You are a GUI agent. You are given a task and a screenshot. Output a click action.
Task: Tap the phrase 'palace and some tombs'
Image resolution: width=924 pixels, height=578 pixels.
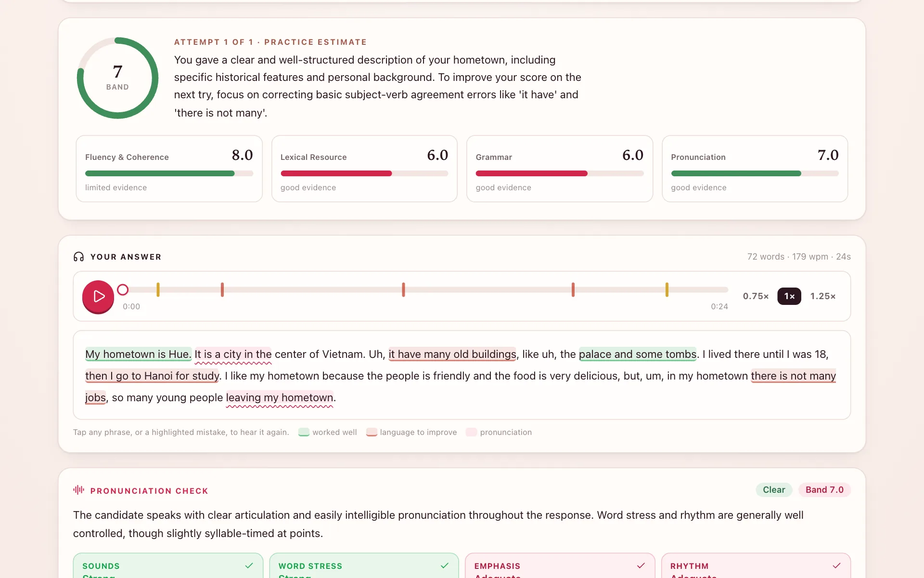[638, 355]
